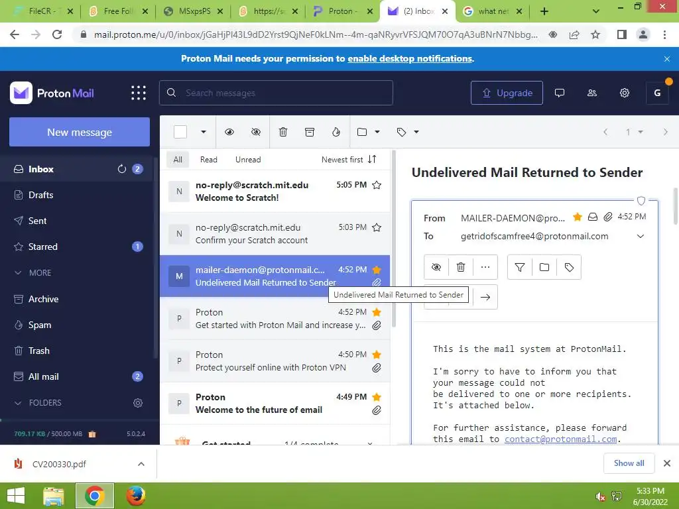Screen dimensions: 679x509
Task: Open the selection options arrow beside the checkbox
Action: [203, 132]
